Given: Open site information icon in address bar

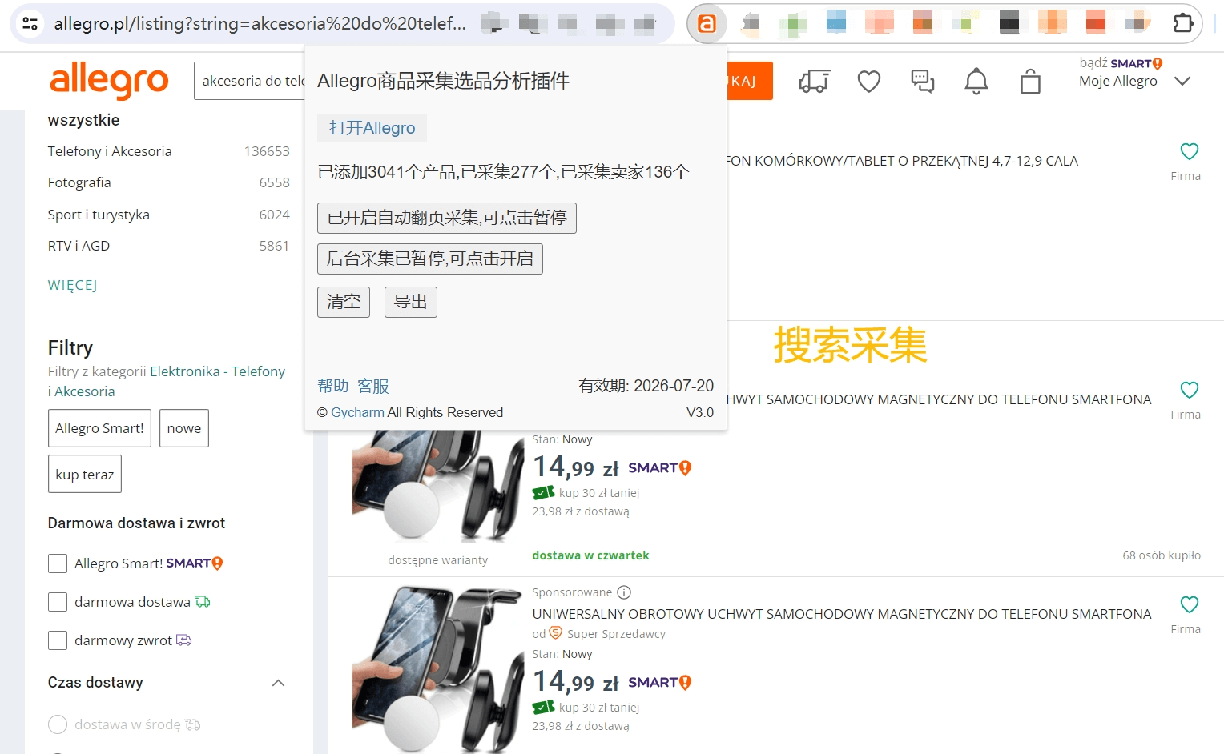Looking at the screenshot, I should pos(30,23).
